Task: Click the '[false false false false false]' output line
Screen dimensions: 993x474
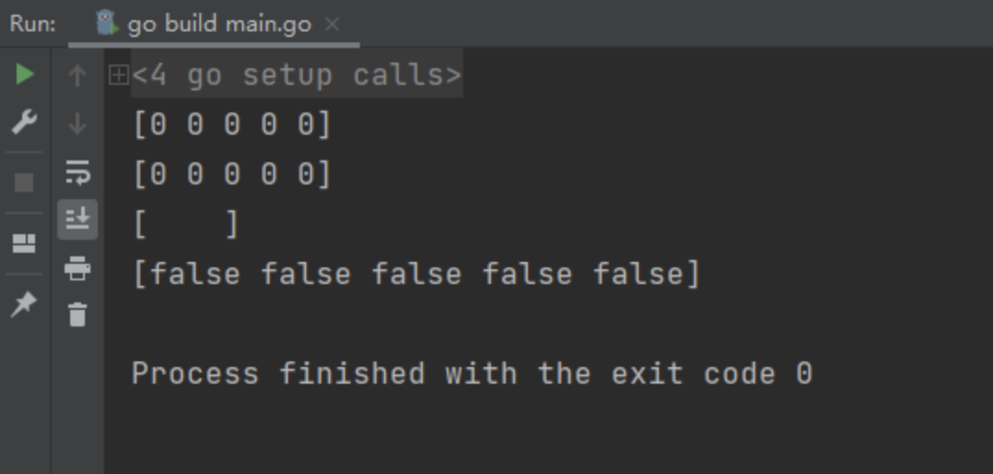Action: (x=417, y=274)
